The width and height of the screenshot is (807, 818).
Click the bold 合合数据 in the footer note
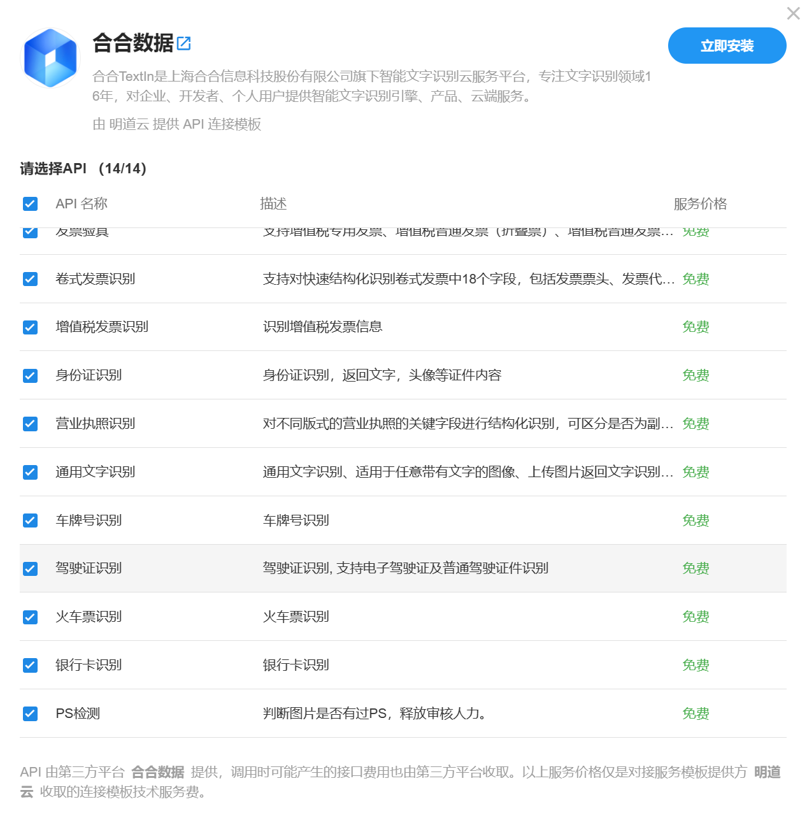(x=158, y=772)
